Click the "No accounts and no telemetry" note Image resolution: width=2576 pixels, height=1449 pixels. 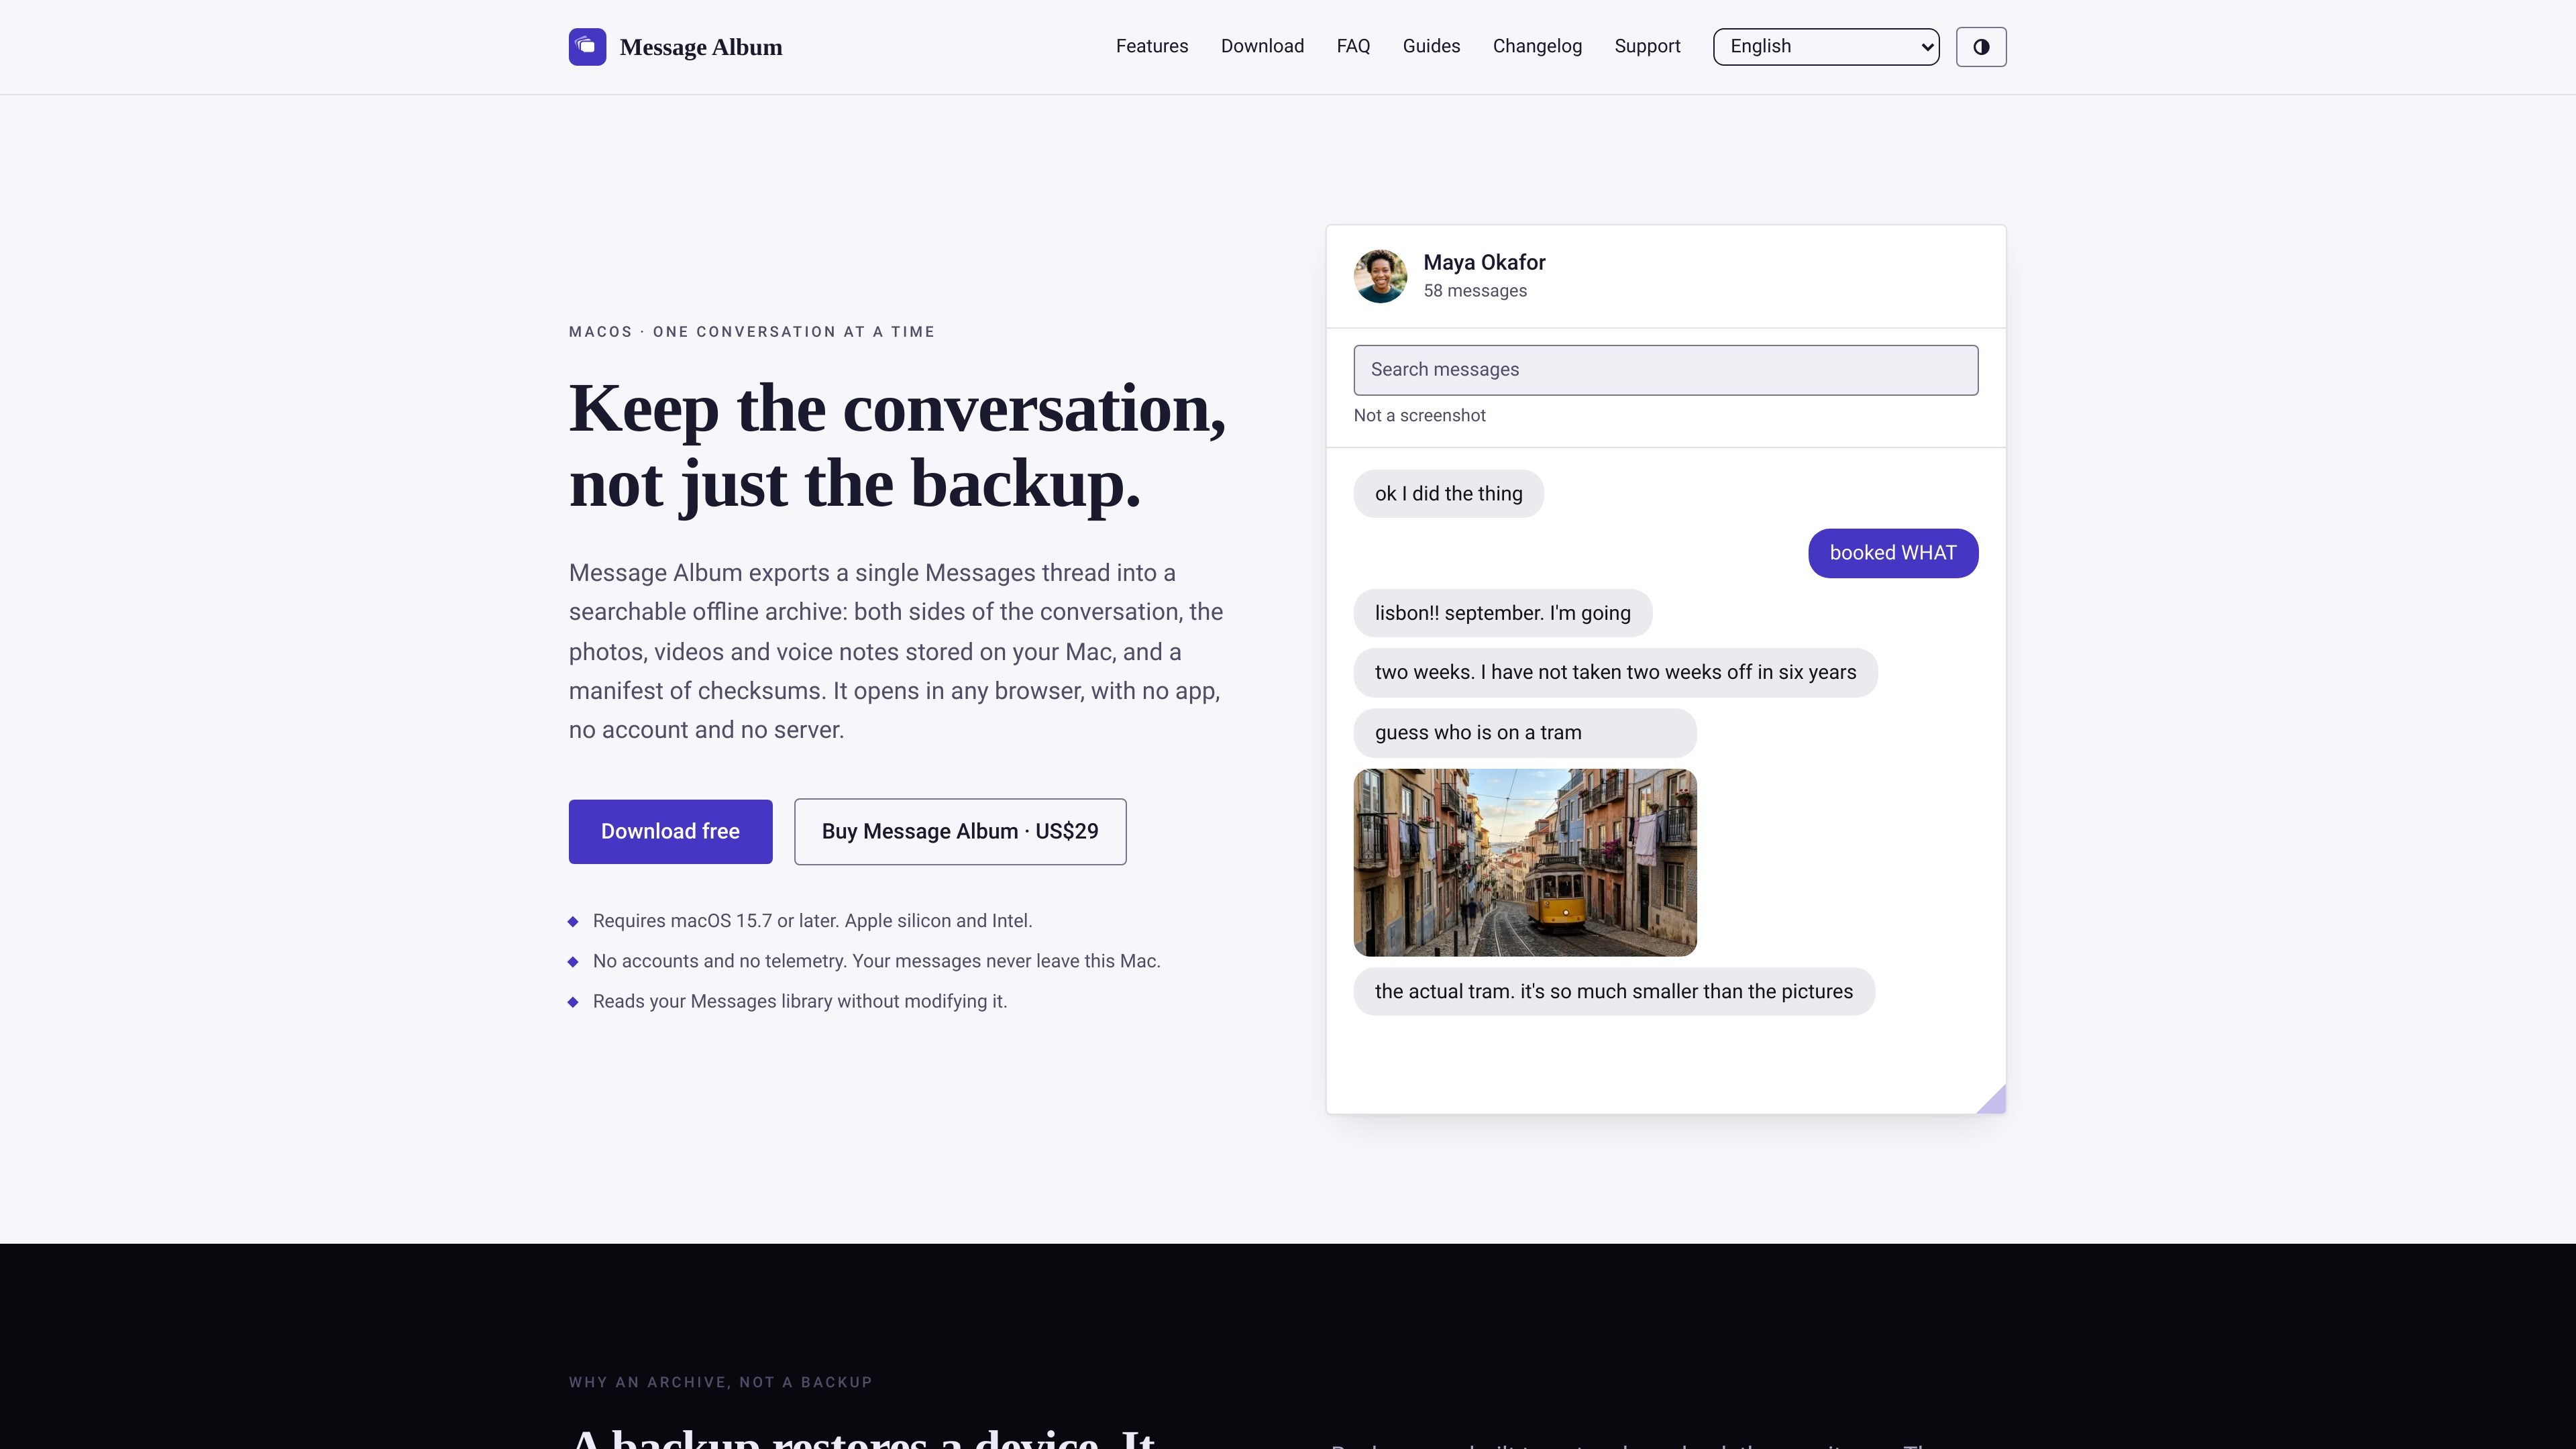coord(876,961)
